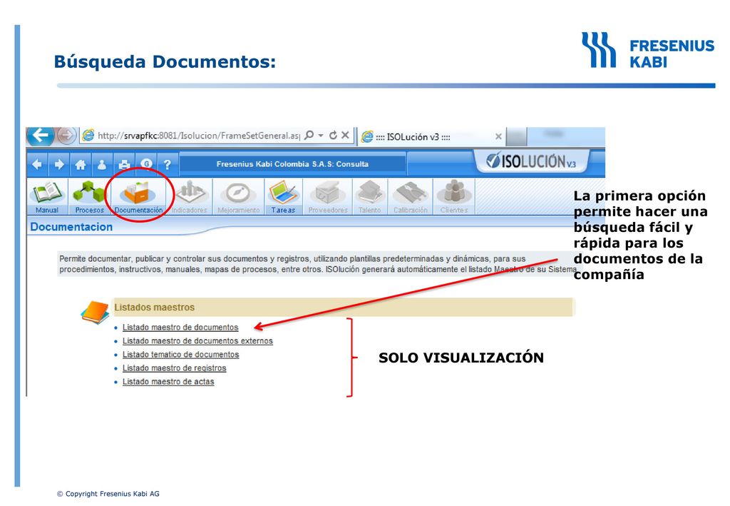Open the Manual module
This screenshot has height=506, width=730.
47,197
